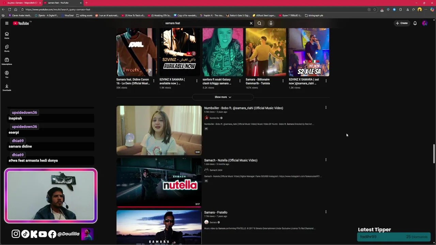Screen dimensions: 436x245
Task: Open the 'bibliographi pfe' bookmark folder
Action: (x=314, y=15)
